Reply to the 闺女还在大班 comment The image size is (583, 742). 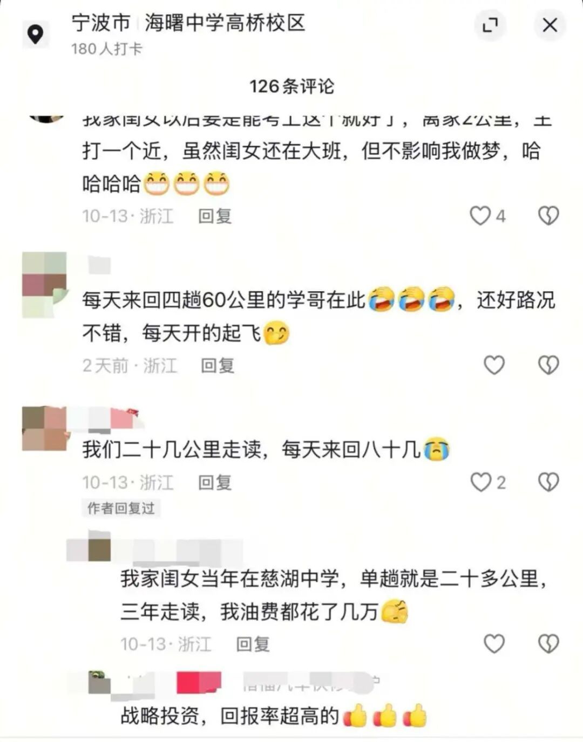[x=215, y=216]
